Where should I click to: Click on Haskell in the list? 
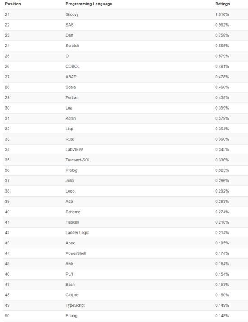pyautogui.click(x=72, y=222)
